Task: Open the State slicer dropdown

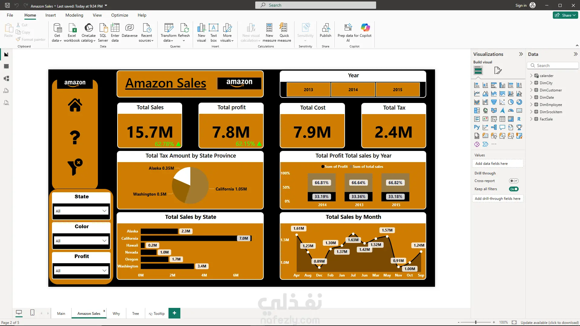Action: (x=81, y=211)
